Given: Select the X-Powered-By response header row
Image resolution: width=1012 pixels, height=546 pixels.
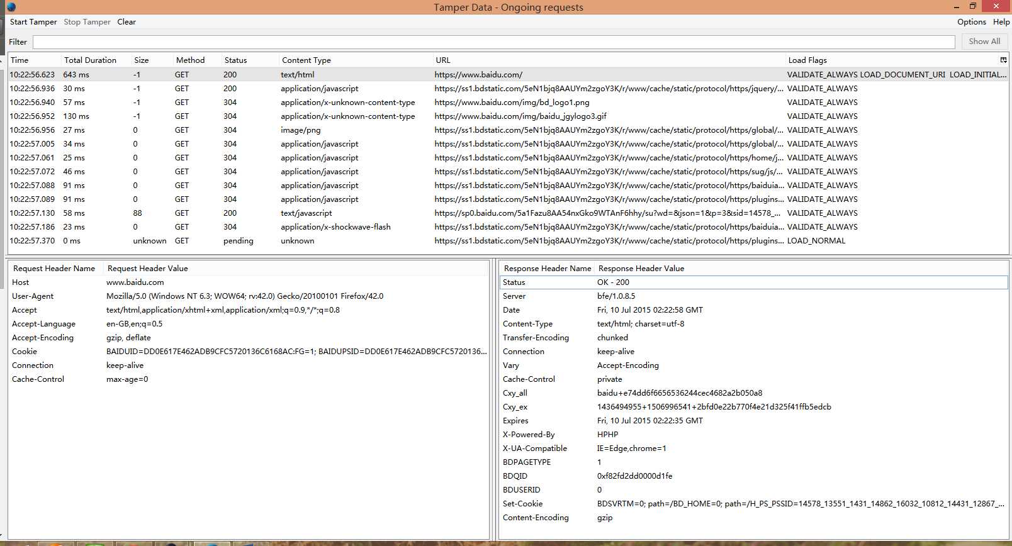Looking at the screenshot, I should [754, 435].
